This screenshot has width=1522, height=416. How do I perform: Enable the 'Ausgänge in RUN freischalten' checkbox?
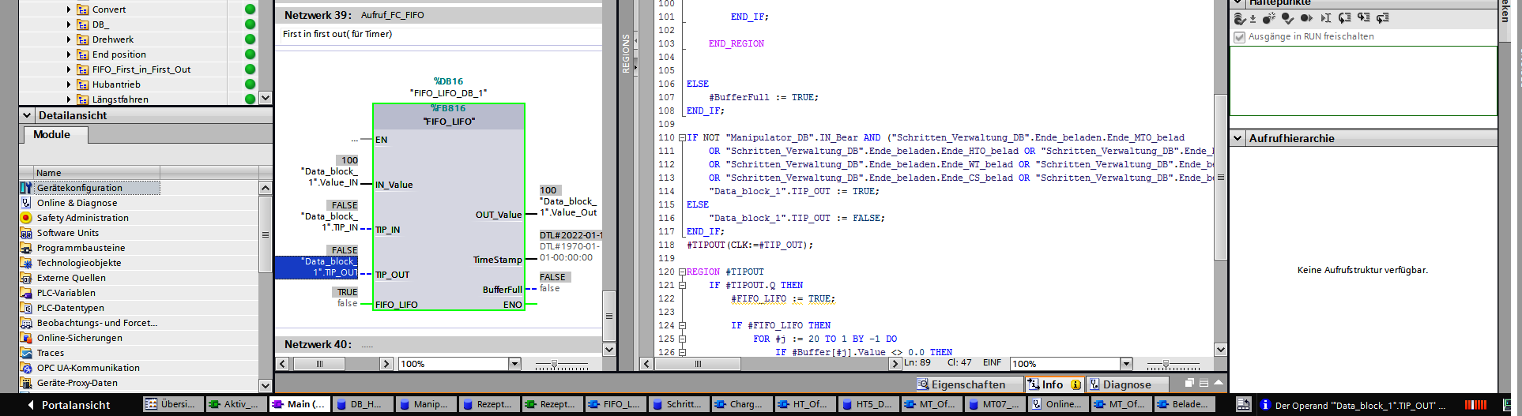pos(1239,37)
